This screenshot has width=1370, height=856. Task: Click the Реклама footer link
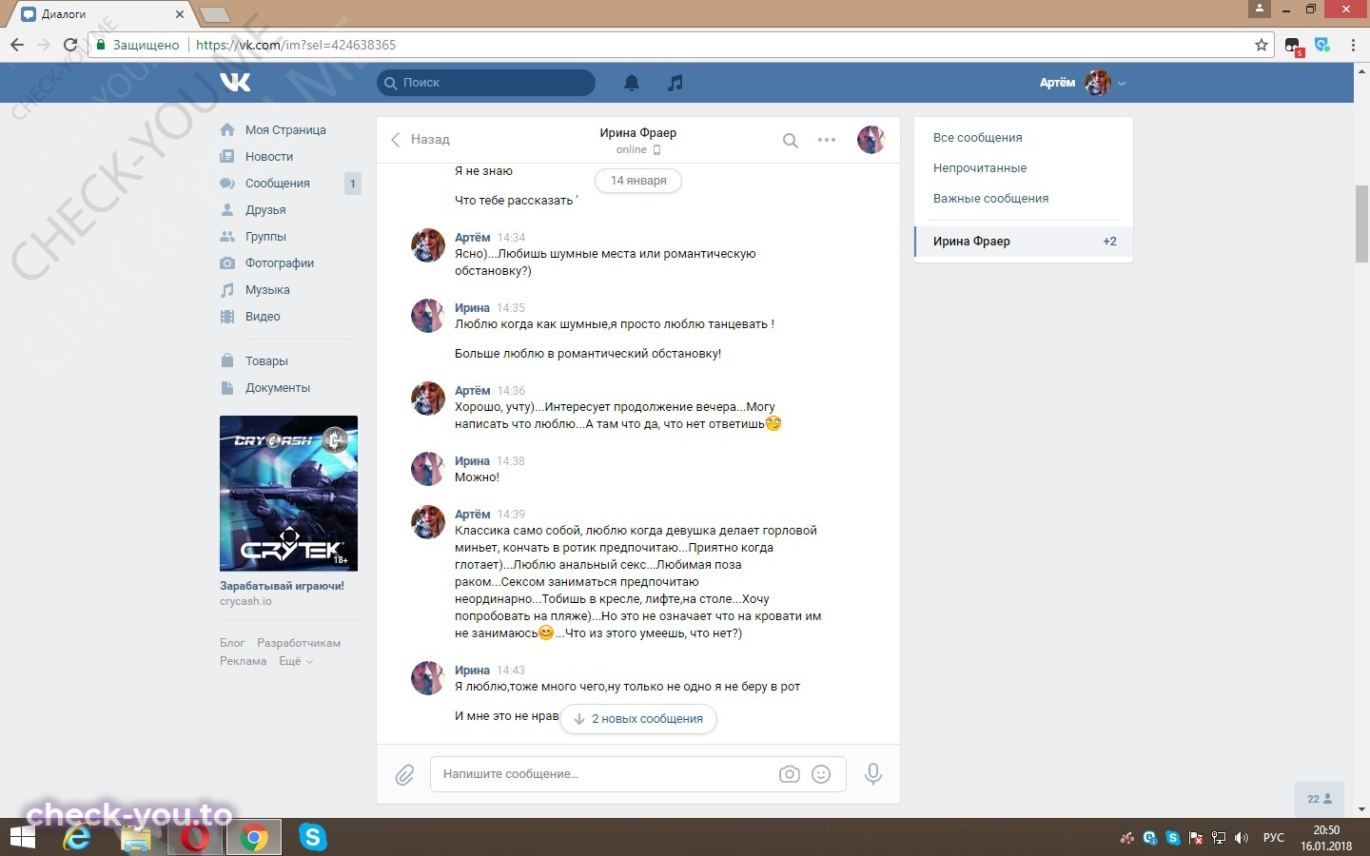pos(244,661)
